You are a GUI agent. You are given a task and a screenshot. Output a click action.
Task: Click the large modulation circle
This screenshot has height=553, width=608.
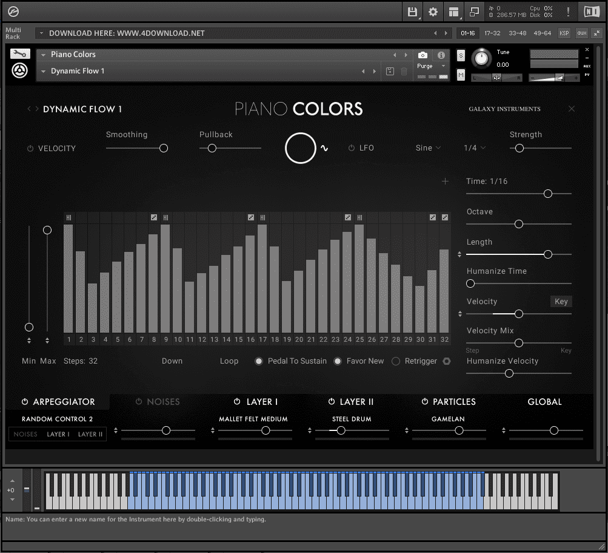tap(301, 148)
